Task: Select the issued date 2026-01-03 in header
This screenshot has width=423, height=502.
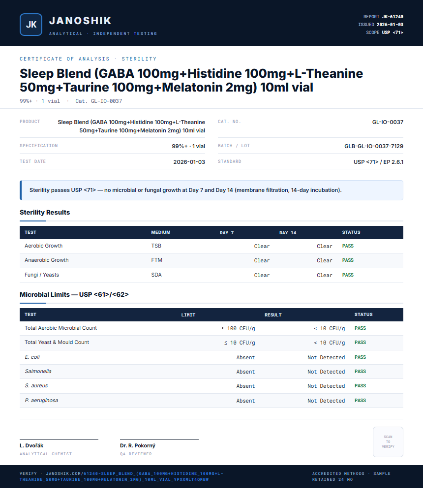Action: click(x=390, y=25)
